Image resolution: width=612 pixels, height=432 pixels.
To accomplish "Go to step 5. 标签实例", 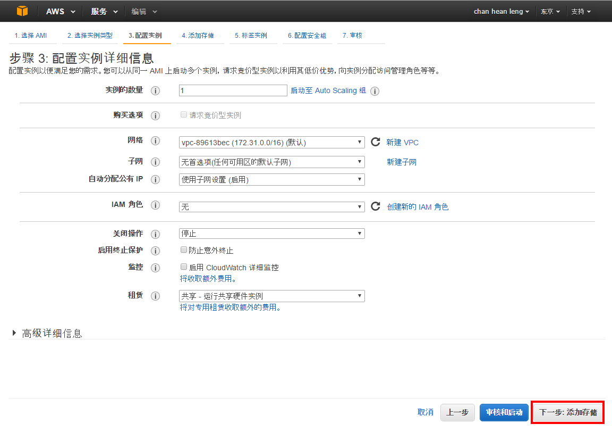I will tap(251, 36).
